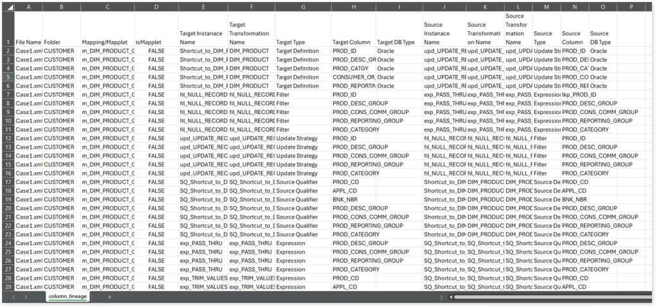Click the 'Source DB Type' header cell
This screenshot has height=308, width=657.
[602, 29]
